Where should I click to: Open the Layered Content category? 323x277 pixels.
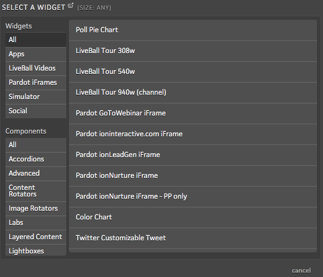36,237
